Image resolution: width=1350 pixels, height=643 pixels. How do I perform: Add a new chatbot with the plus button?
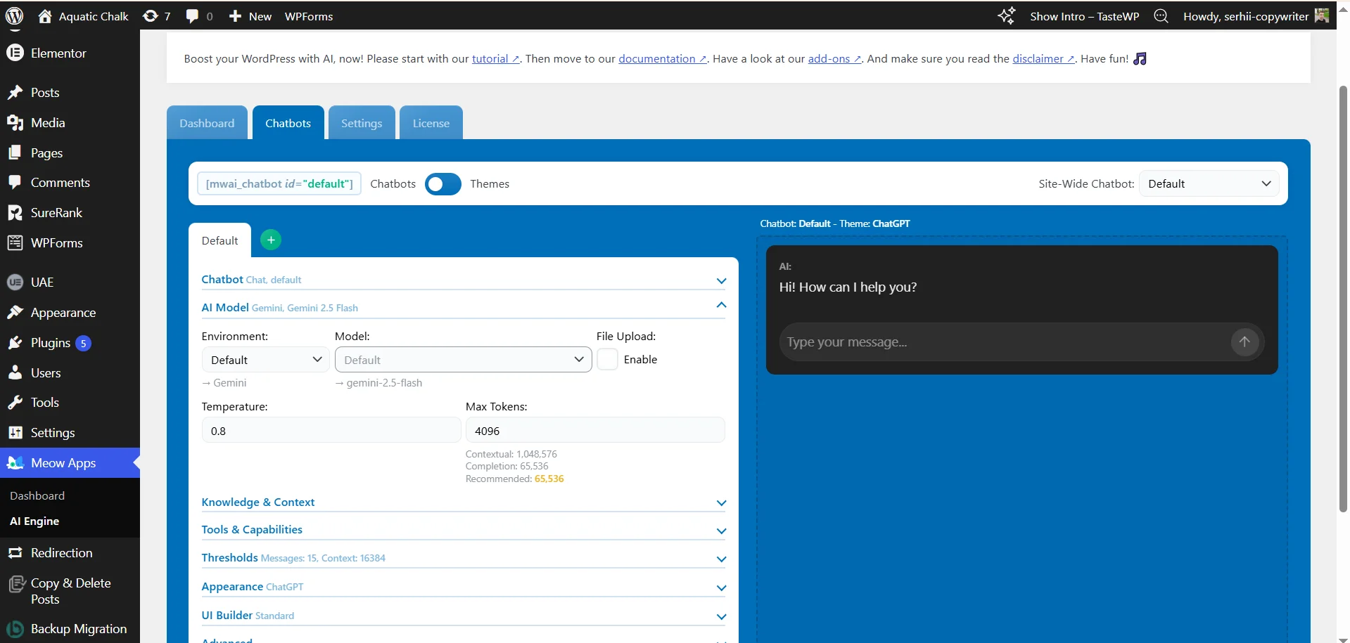pos(271,240)
